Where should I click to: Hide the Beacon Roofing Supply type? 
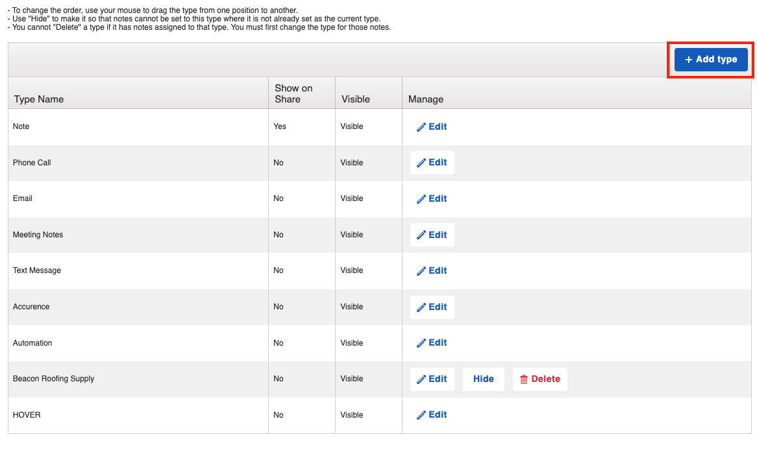[x=484, y=379]
